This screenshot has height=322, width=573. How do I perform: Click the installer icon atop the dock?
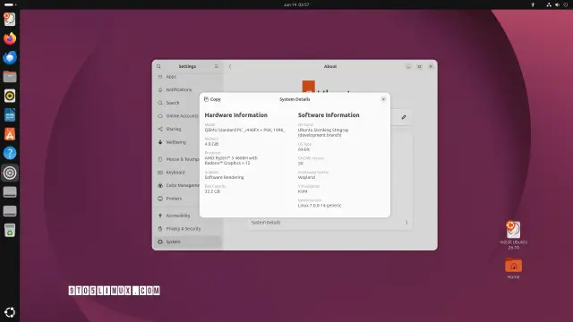[10, 20]
